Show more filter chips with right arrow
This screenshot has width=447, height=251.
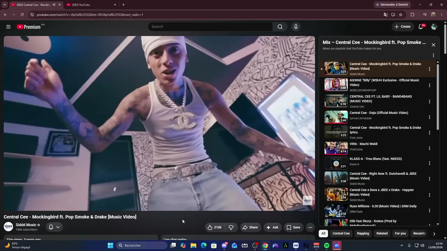[434, 234]
